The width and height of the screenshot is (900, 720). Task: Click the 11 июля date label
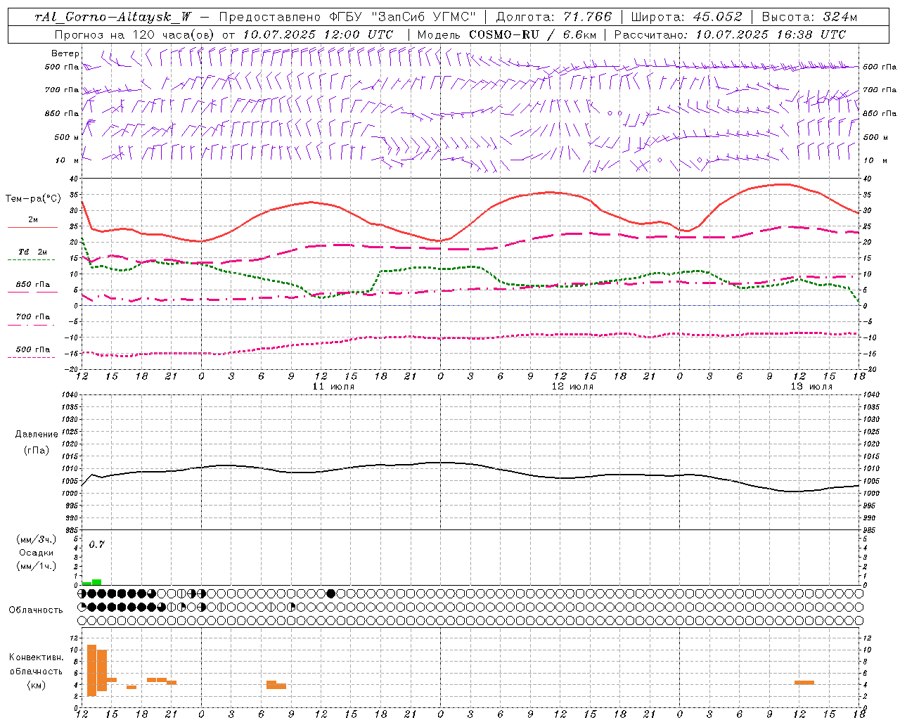point(333,387)
